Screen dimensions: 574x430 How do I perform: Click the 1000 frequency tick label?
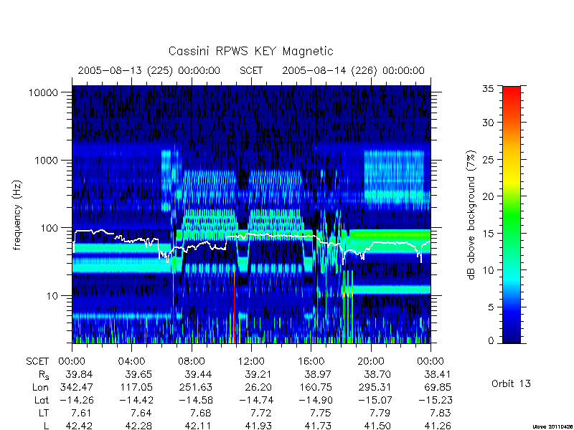[46, 161]
